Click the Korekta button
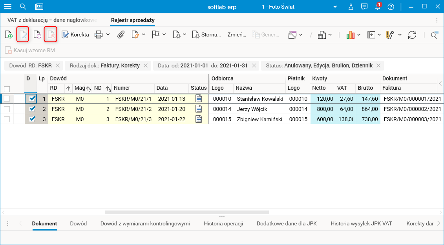The height and width of the screenshot is (245, 444). [x=75, y=35]
